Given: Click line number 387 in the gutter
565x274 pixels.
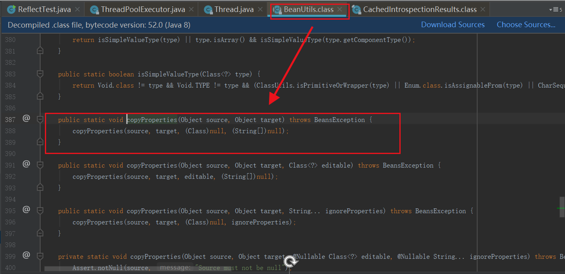Looking at the screenshot, I should [x=10, y=120].
